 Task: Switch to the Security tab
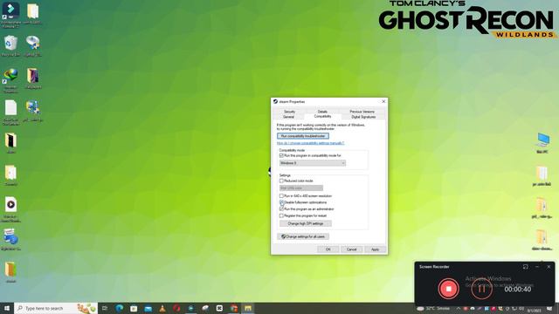[289, 112]
